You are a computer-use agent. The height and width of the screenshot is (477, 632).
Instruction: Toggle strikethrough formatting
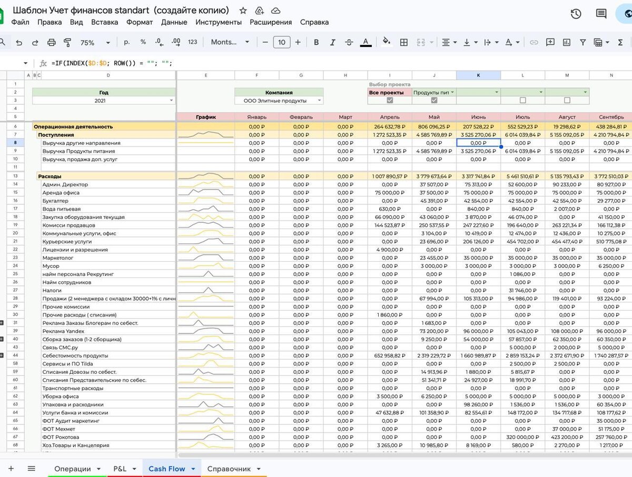(349, 43)
